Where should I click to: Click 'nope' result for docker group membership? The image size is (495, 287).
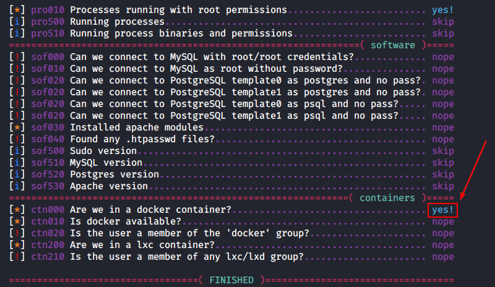click(x=443, y=233)
